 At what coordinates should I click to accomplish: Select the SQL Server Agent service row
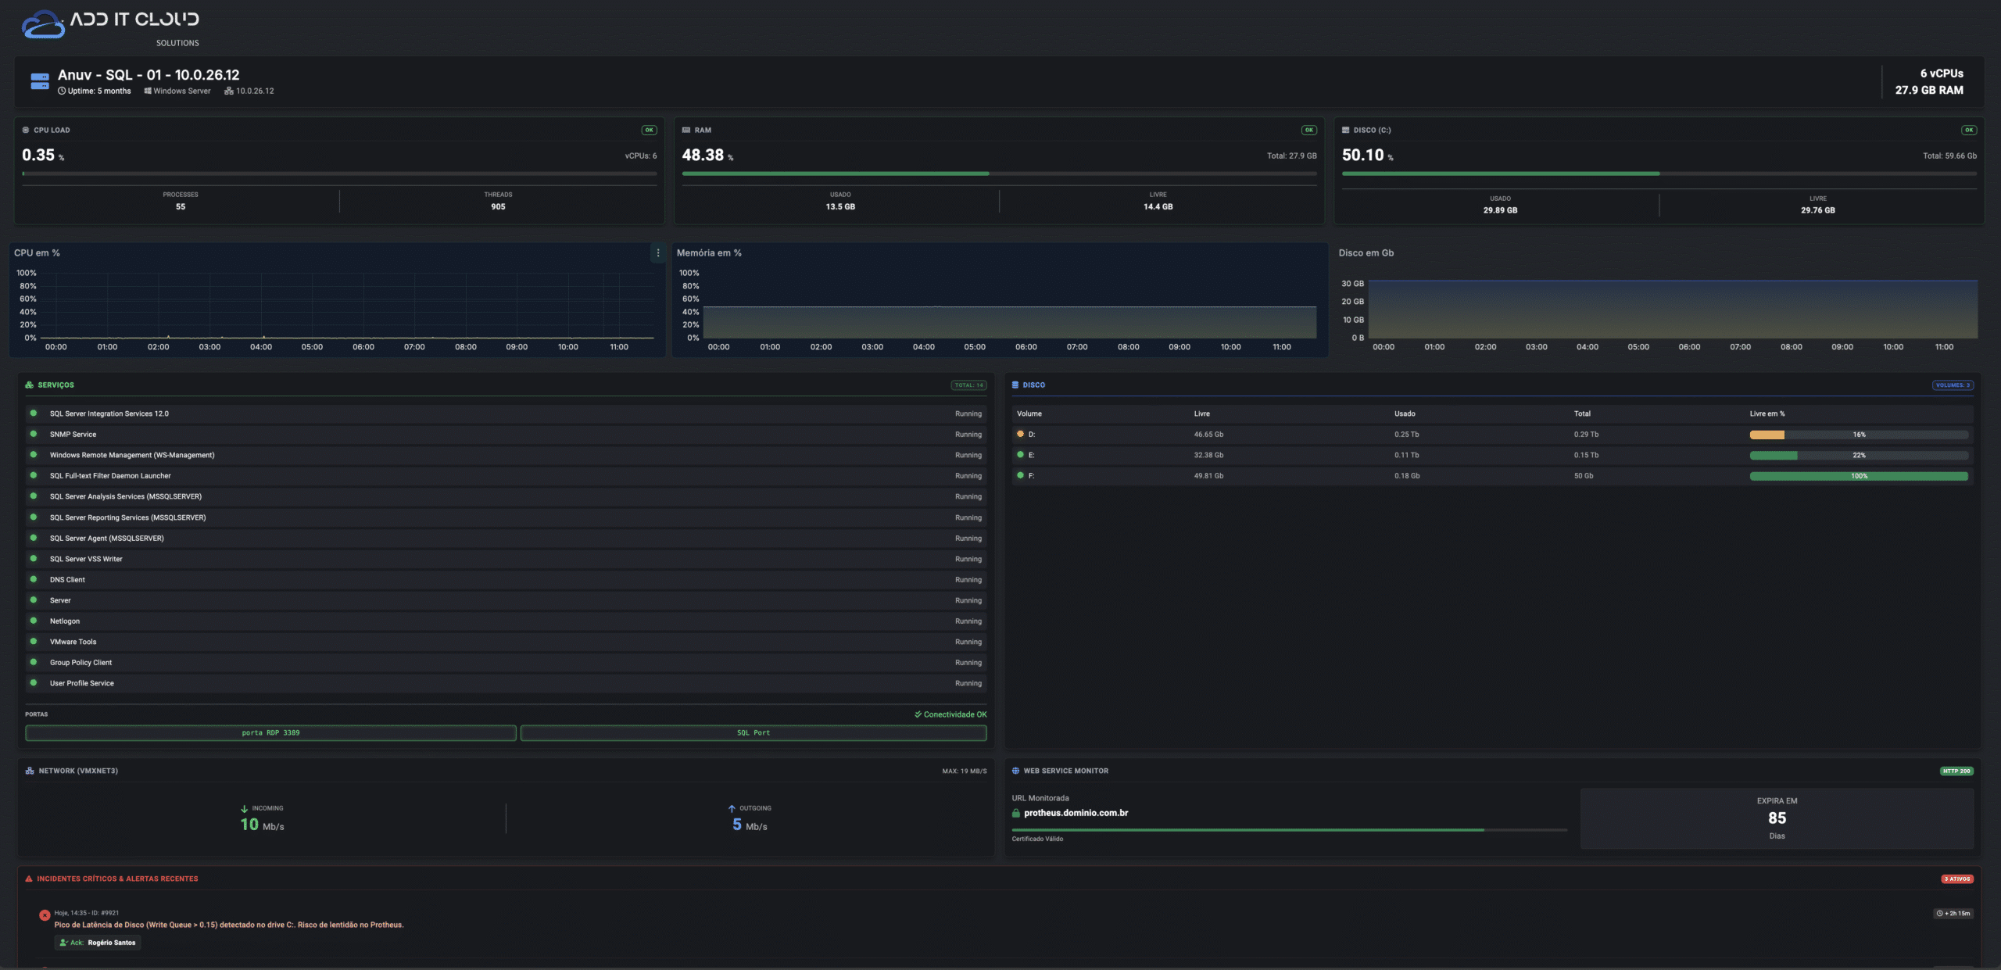pos(107,538)
